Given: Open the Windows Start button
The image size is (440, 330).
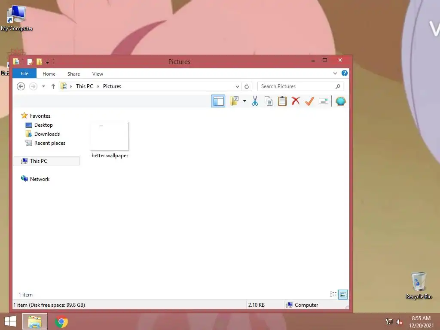Looking at the screenshot, I should (10, 321).
